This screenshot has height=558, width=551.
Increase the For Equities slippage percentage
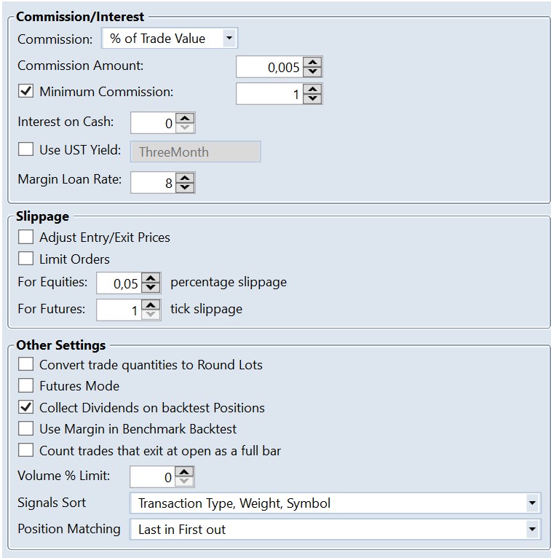(151, 278)
